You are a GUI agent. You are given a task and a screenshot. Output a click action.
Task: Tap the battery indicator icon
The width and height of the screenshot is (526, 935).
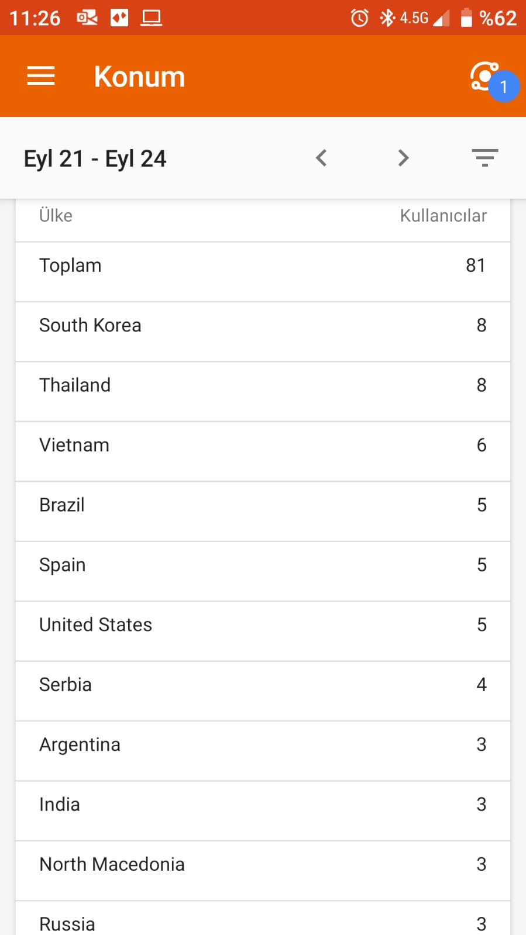466,18
